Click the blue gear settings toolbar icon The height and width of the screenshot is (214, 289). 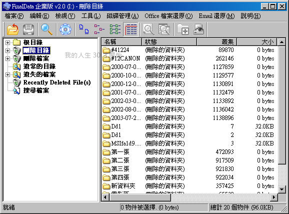pyautogui.click(x=65, y=29)
